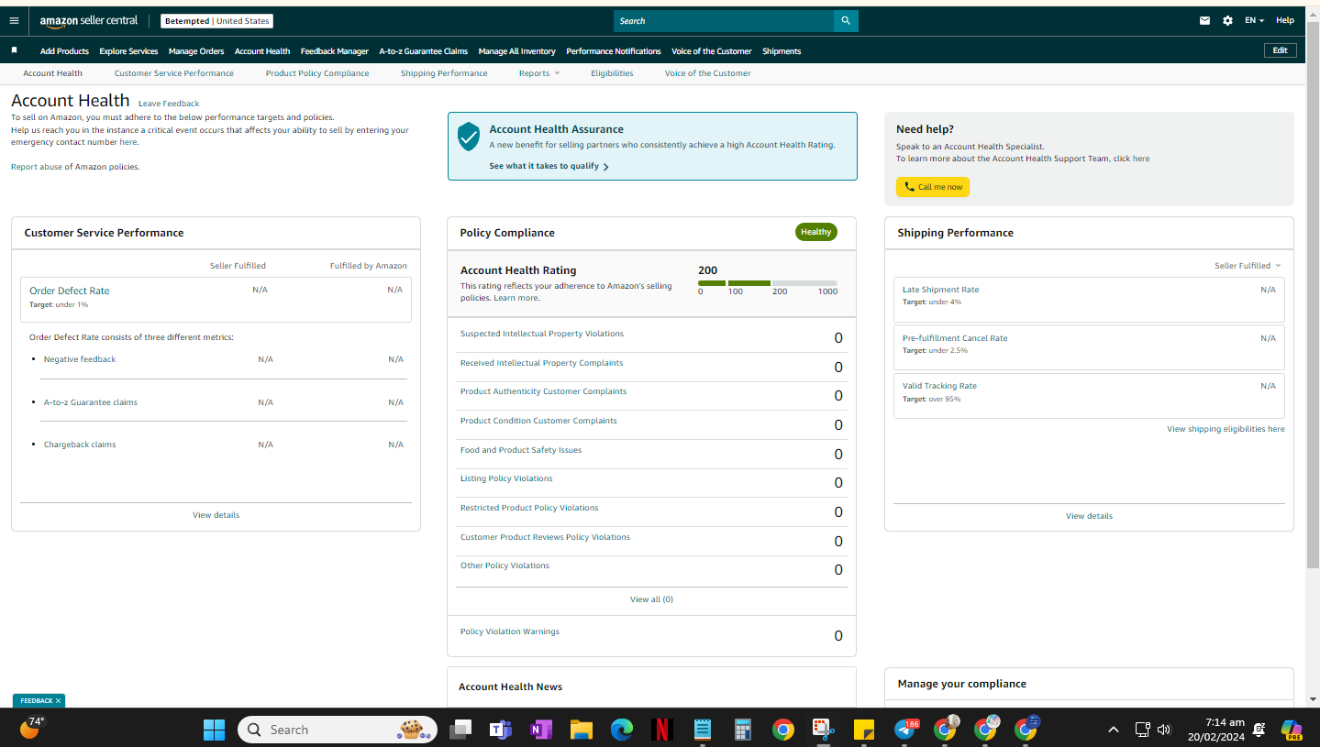Click the bookmark flag icon
Viewport: 1320px width, 747px height.
click(x=14, y=50)
